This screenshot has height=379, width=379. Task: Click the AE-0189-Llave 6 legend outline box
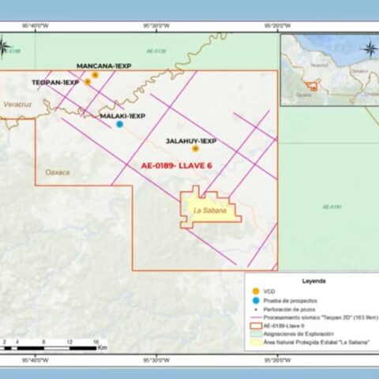coord(256,326)
